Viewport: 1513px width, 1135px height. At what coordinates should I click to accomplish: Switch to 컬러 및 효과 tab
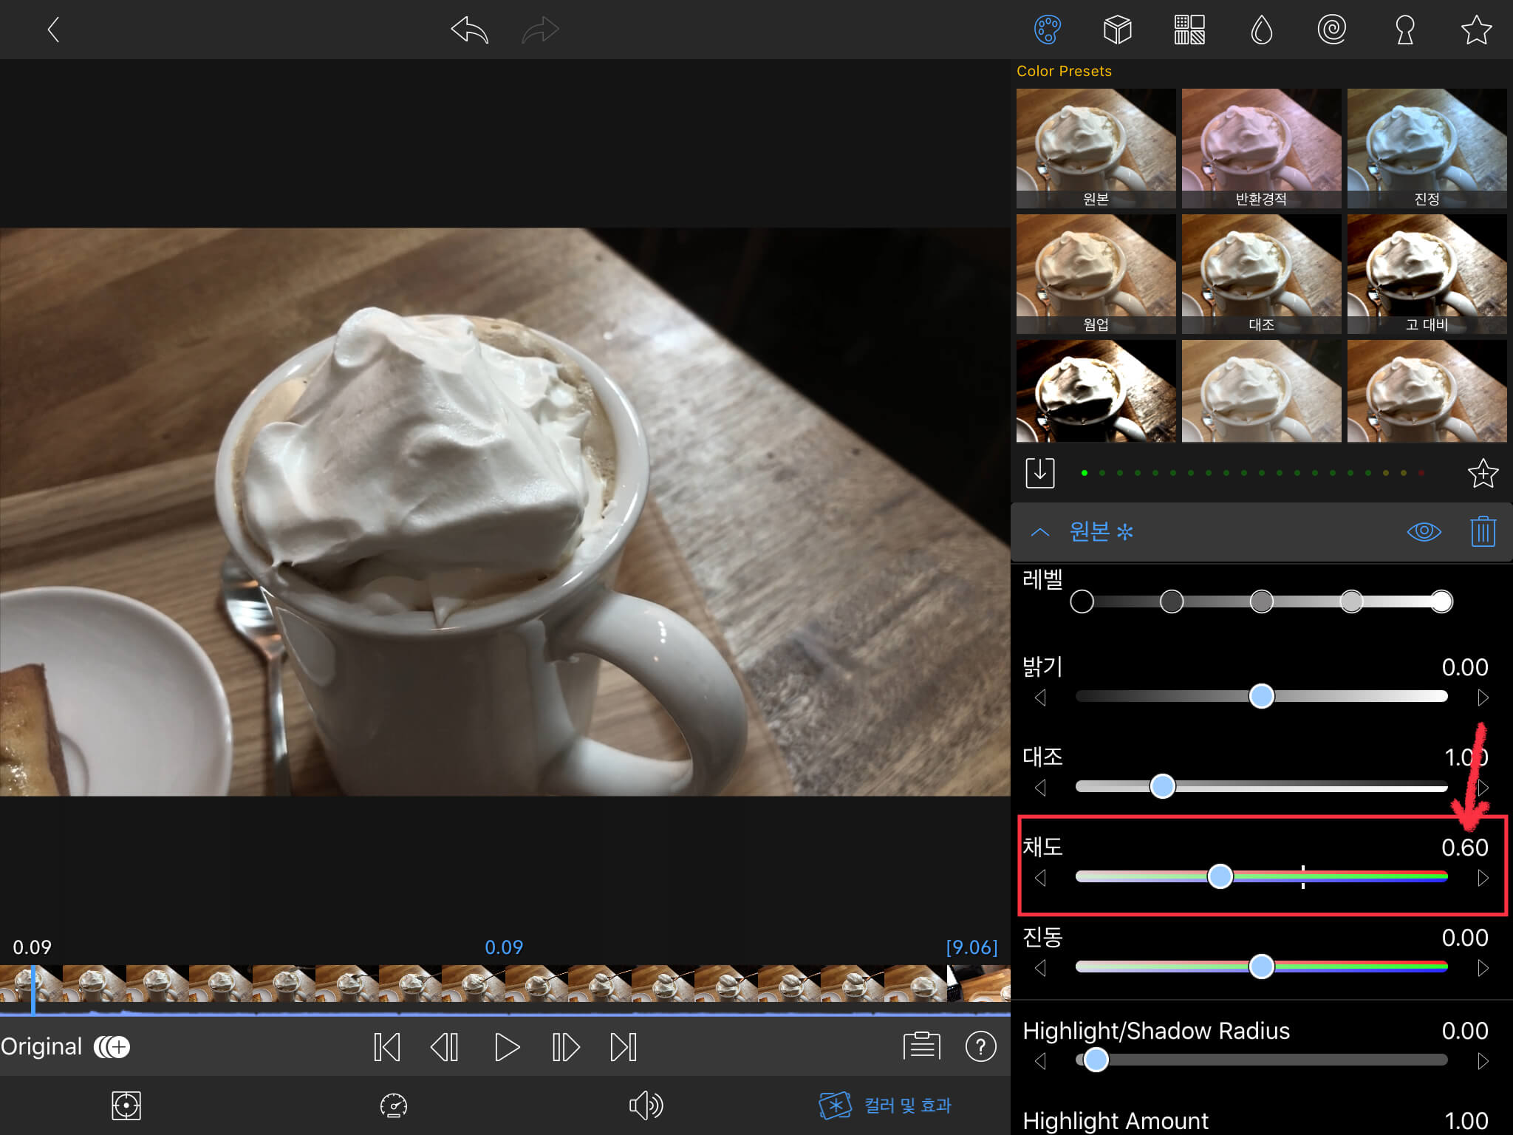885,1105
